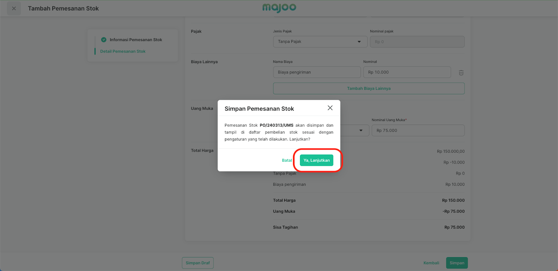Edit the Nominal Uang Muka field

(x=418, y=130)
